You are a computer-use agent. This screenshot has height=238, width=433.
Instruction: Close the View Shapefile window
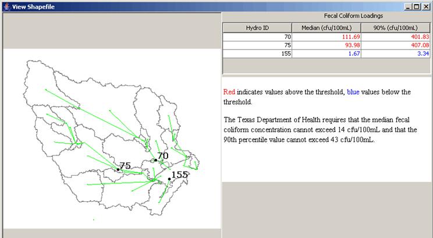[x=426, y=6]
